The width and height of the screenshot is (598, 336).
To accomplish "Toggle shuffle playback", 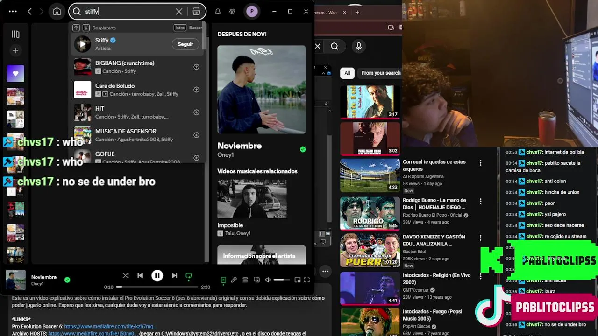I will point(126,276).
